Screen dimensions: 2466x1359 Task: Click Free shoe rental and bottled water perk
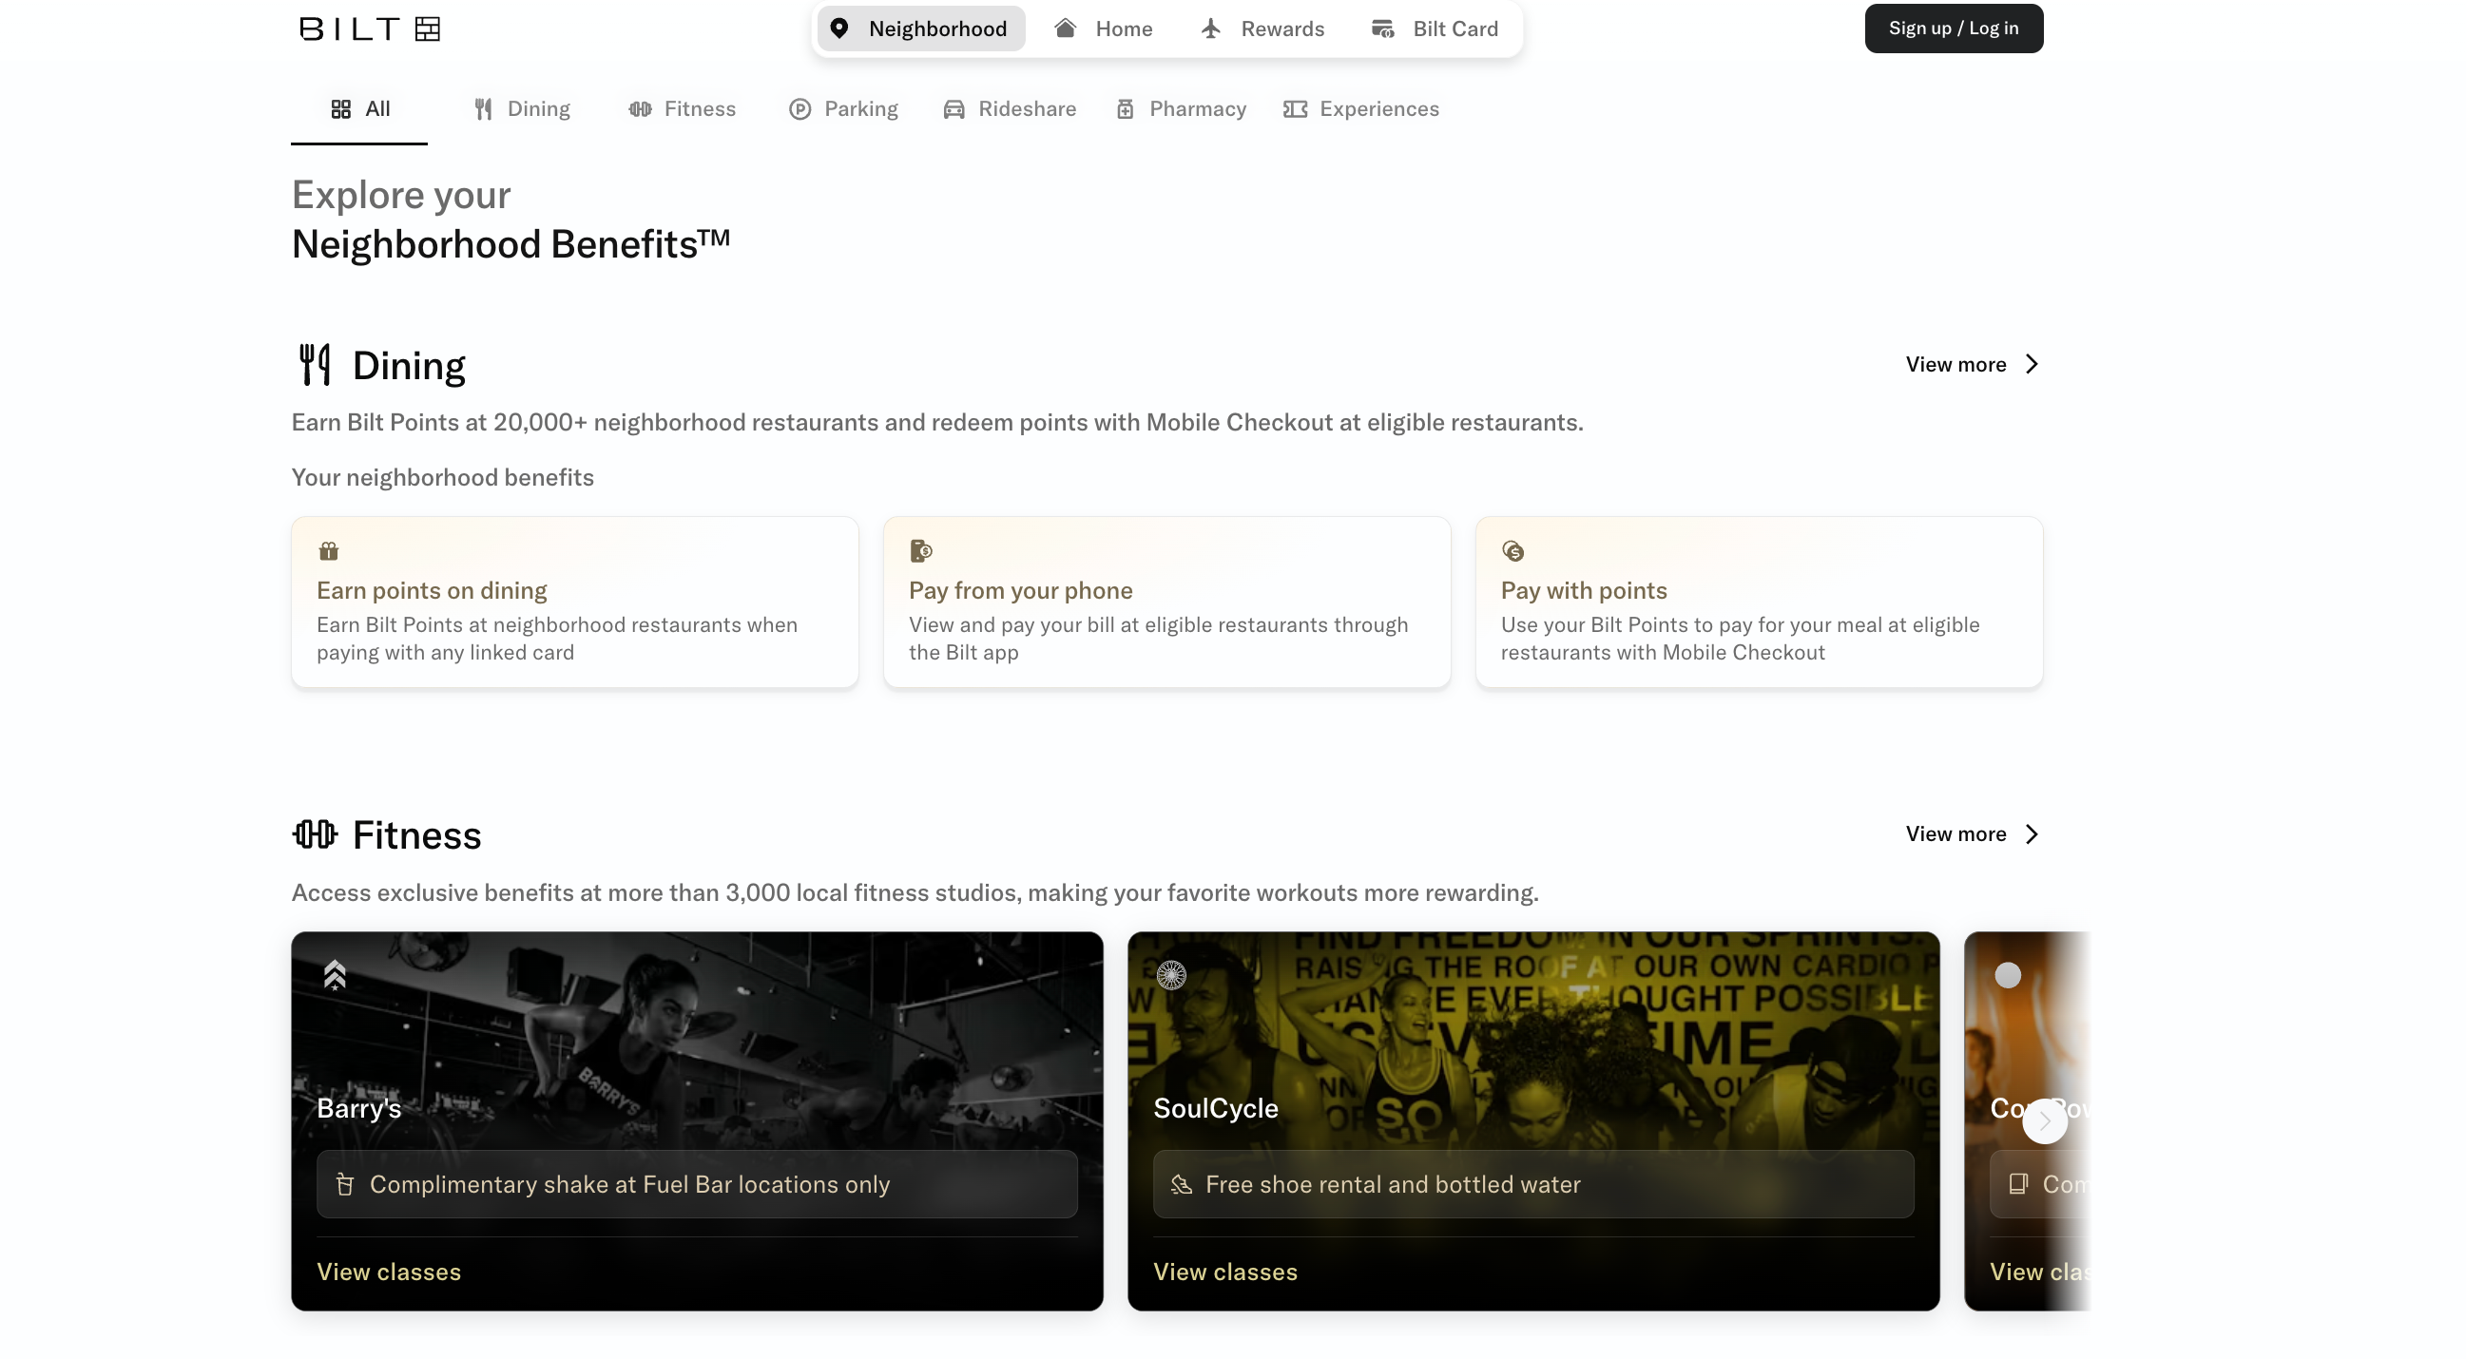pyautogui.click(x=1533, y=1185)
